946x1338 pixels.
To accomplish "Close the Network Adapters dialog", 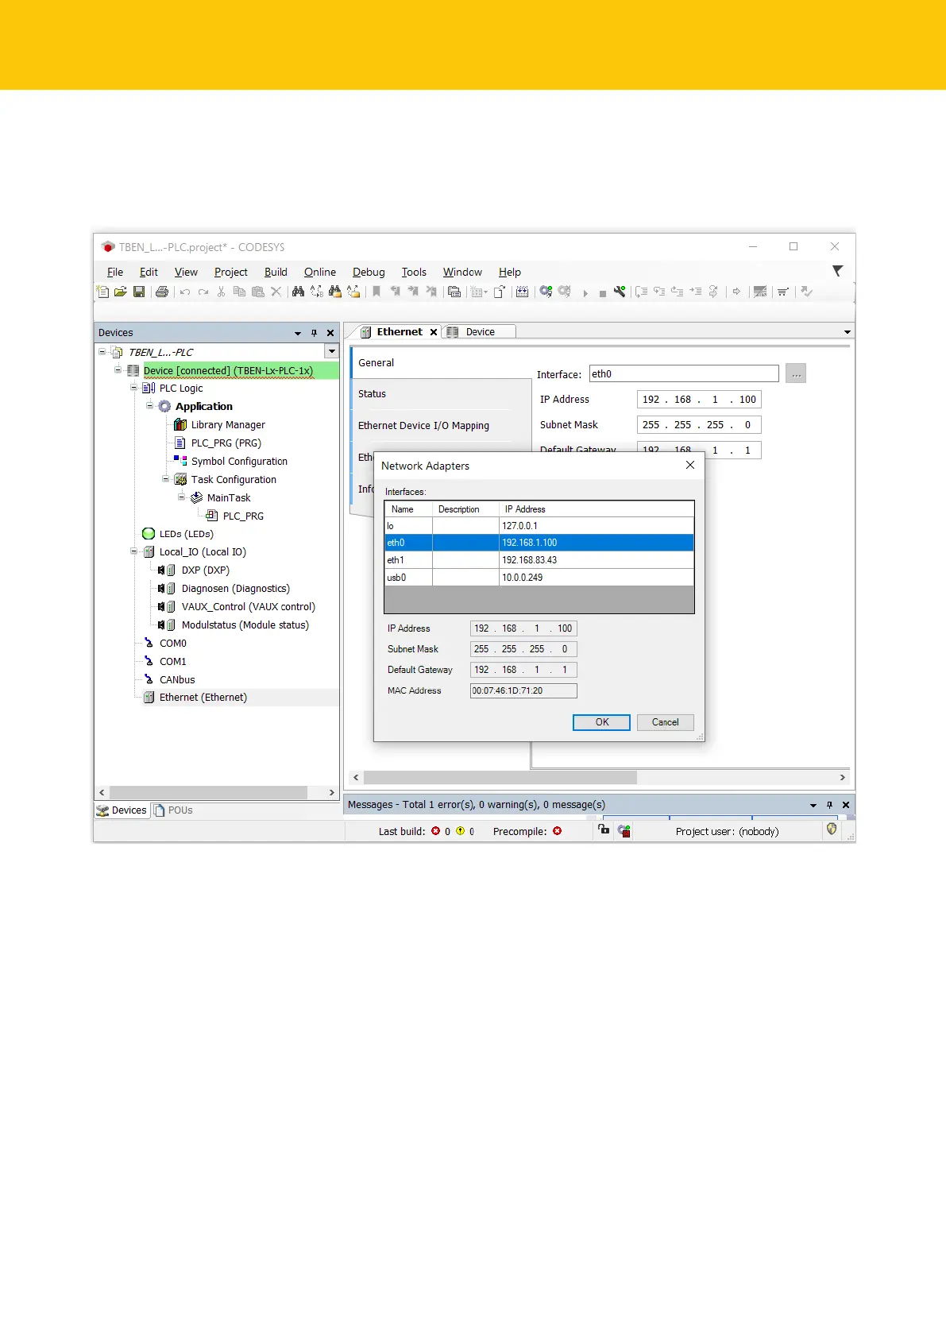I will 690,465.
